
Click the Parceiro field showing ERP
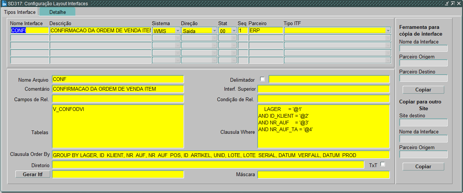[x=266, y=30]
